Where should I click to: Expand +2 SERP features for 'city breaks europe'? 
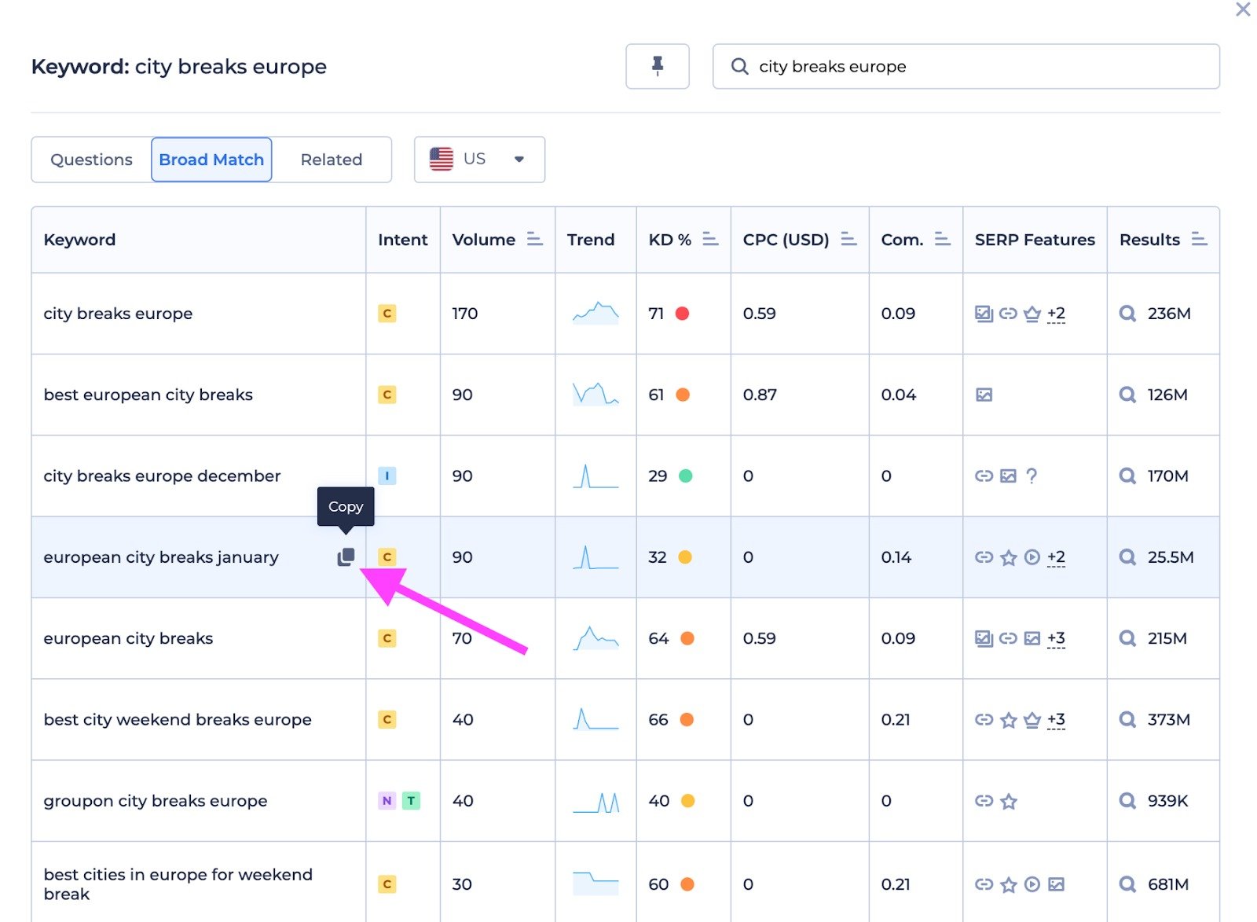(1056, 314)
